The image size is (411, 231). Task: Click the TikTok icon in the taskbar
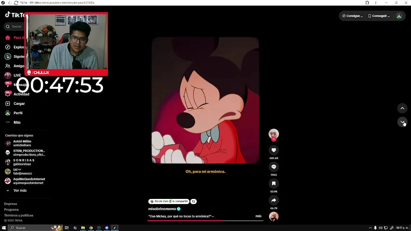tap(115, 228)
